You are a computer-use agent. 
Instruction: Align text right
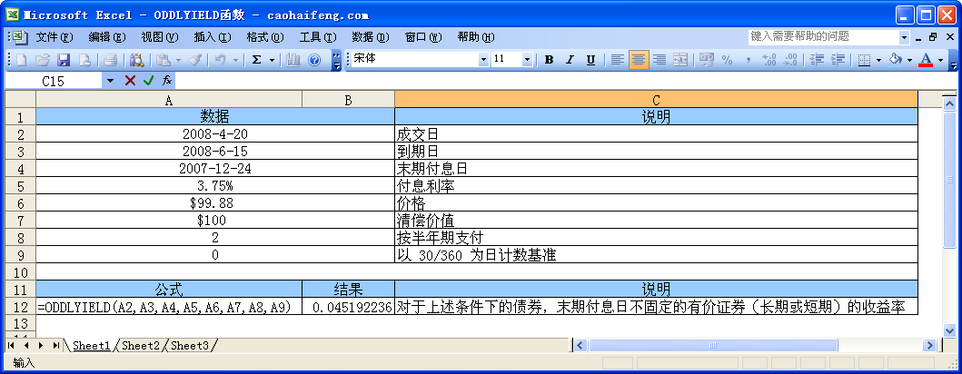[x=660, y=60]
